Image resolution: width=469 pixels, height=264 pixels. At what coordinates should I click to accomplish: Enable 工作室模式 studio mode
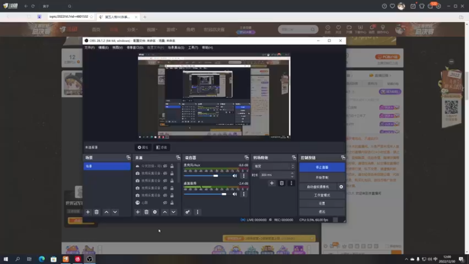coord(322,195)
